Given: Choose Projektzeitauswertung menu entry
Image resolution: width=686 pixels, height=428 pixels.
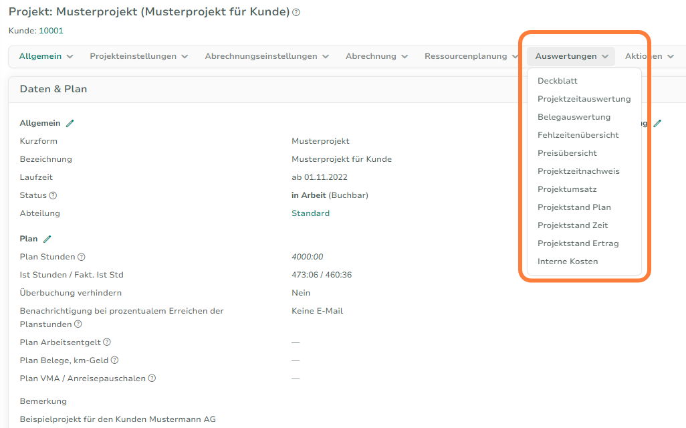Looking at the screenshot, I should point(584,99).
